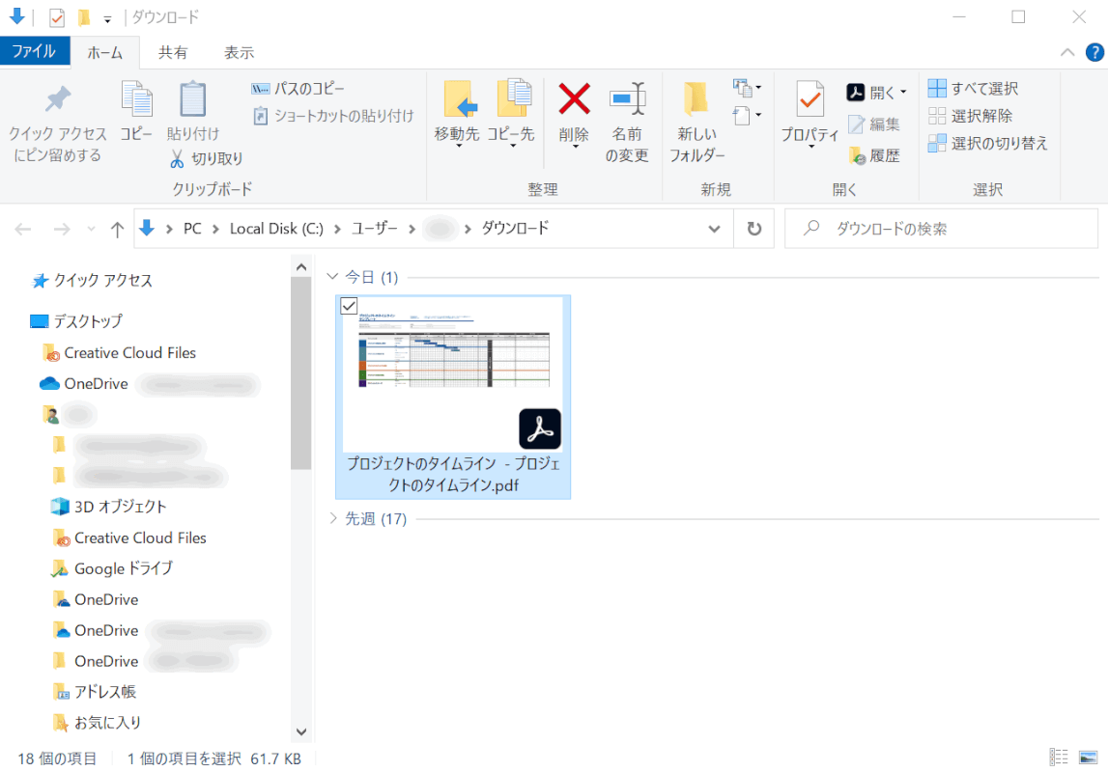The height and width of the screenshot is (772, 1108).
Task: Pin to Quick Access icon
Action: tap(58, 99)
